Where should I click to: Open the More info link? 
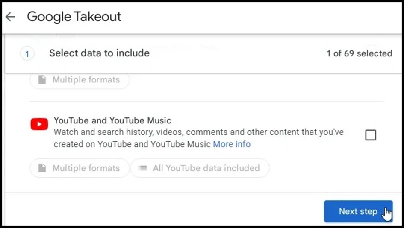[232, 144]
